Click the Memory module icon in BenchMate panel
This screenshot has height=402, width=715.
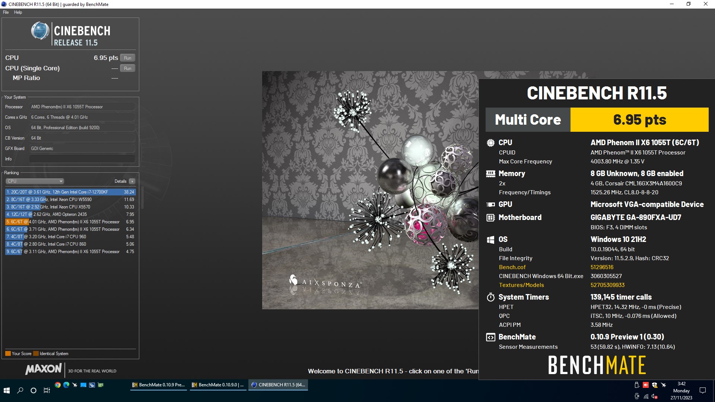[x=490, y=173]
